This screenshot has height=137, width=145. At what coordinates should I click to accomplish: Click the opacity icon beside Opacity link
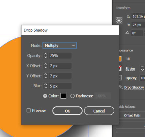coord(120,78)
